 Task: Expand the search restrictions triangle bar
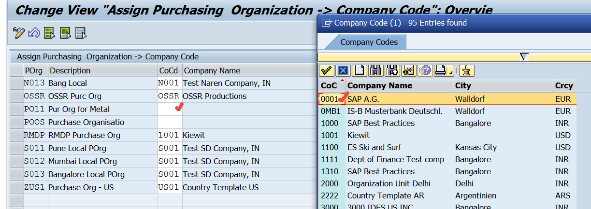click(523, 57)
